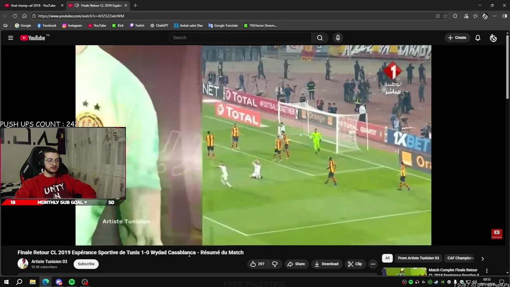Open Windows Start menu

(6, 282)
